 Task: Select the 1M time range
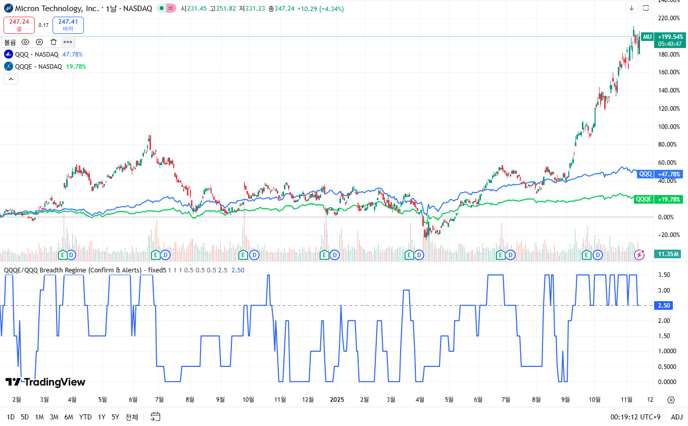coord(39,417)
